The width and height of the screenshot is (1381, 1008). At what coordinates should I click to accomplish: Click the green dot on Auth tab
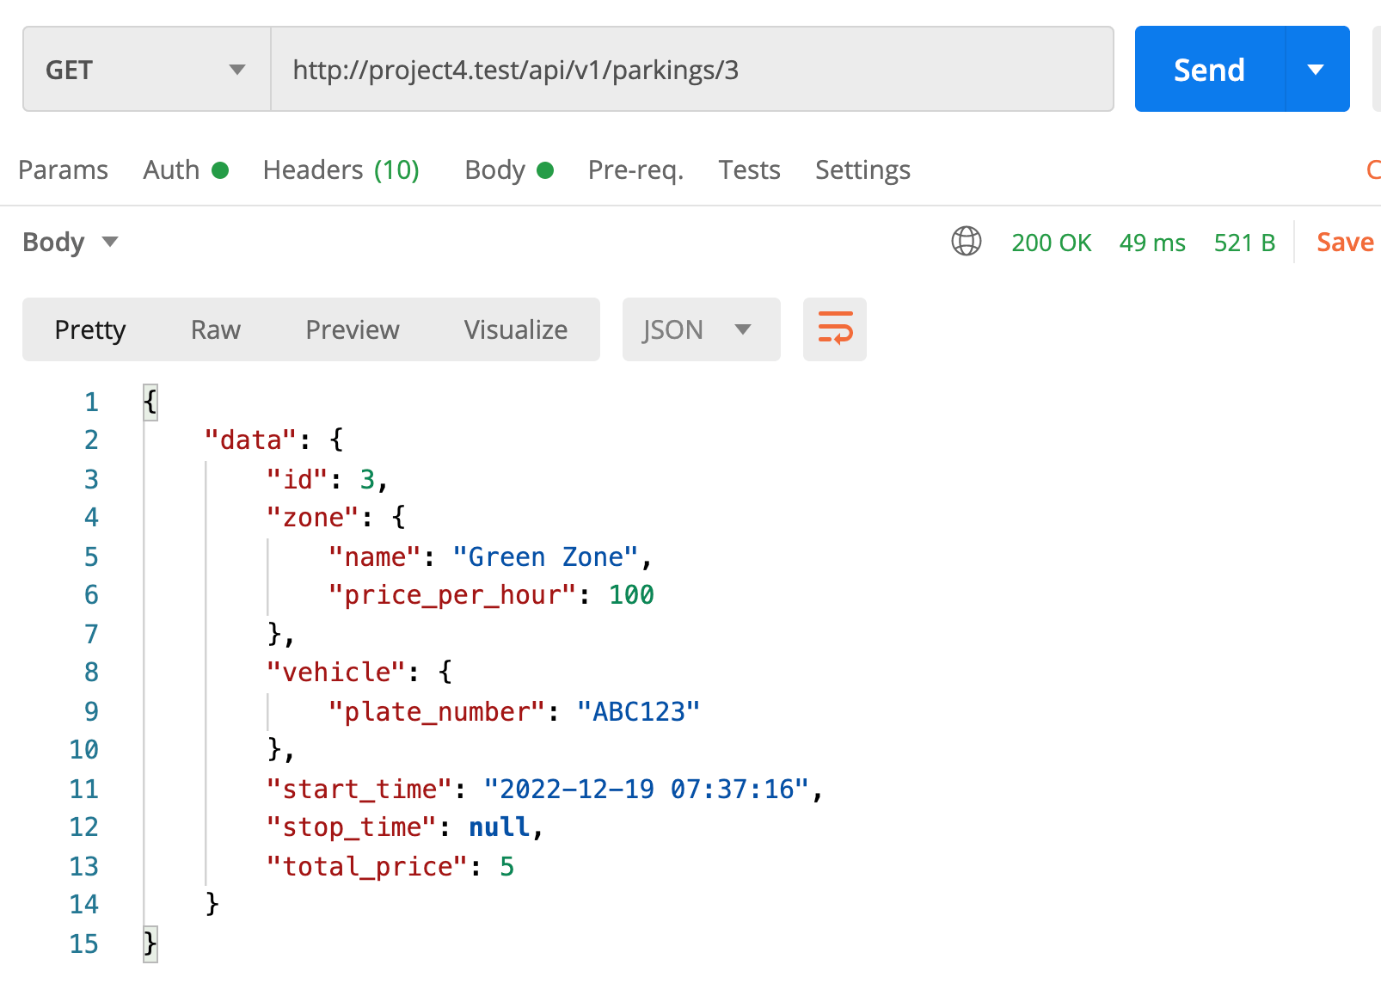222,169
